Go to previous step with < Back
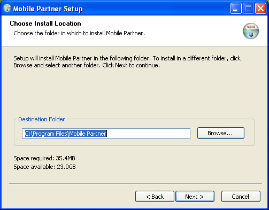Screen dimensions: 269x210 tap(155, 197)
